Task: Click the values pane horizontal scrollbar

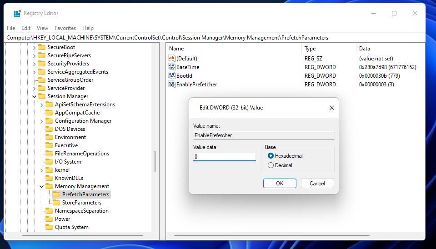Action: pyautogui.click(x=272, y=236)
